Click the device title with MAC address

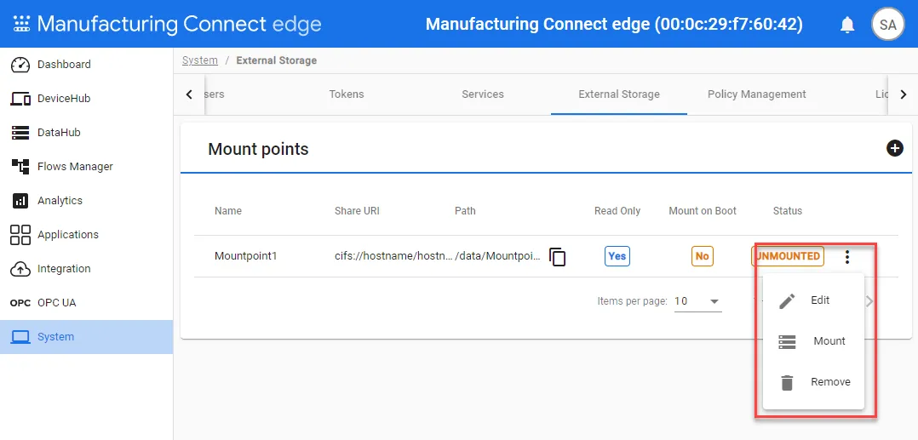click(614, 25)
